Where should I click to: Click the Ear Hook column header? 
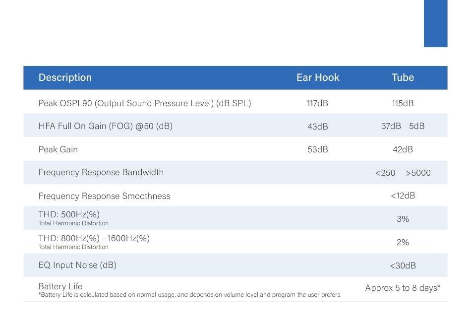pos(318,77)
